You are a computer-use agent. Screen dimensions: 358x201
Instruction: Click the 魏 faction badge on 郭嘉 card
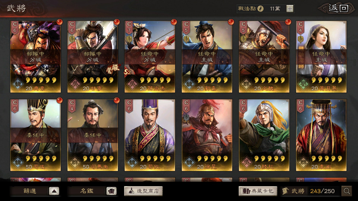(189, 84)
